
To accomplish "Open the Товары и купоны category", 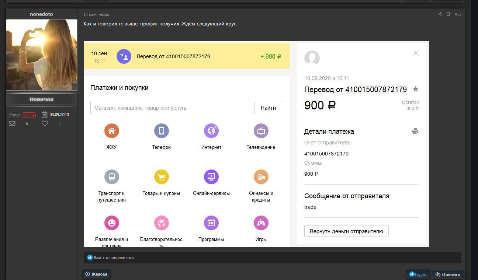I will click(161, 183).
